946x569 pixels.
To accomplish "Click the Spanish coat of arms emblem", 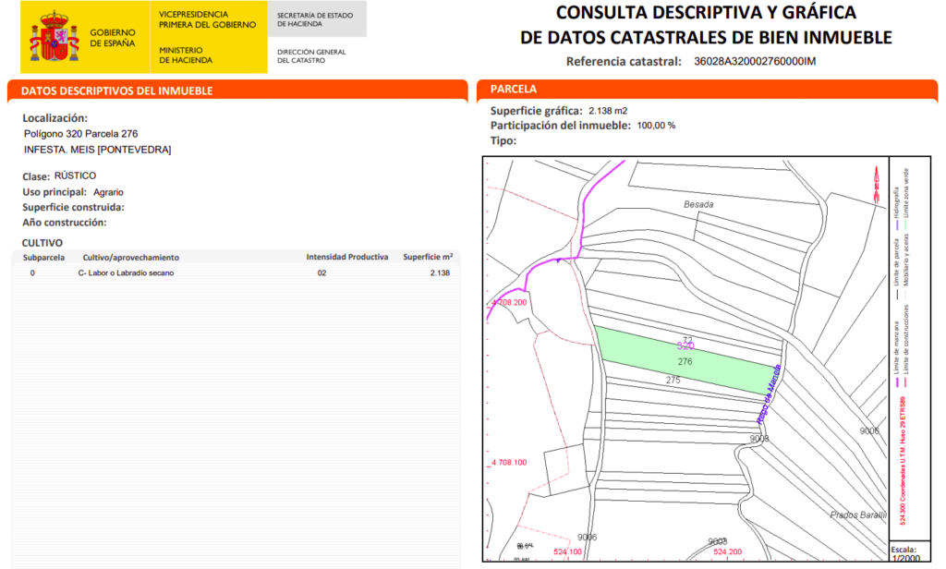I will (x=55, y=36).
